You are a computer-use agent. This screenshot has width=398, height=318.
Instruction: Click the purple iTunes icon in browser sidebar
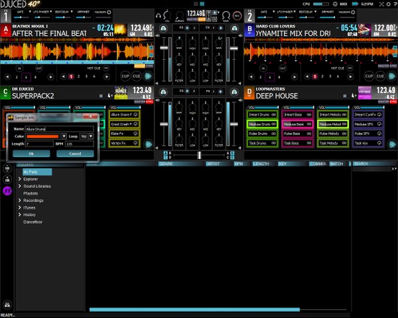point(7,190)
